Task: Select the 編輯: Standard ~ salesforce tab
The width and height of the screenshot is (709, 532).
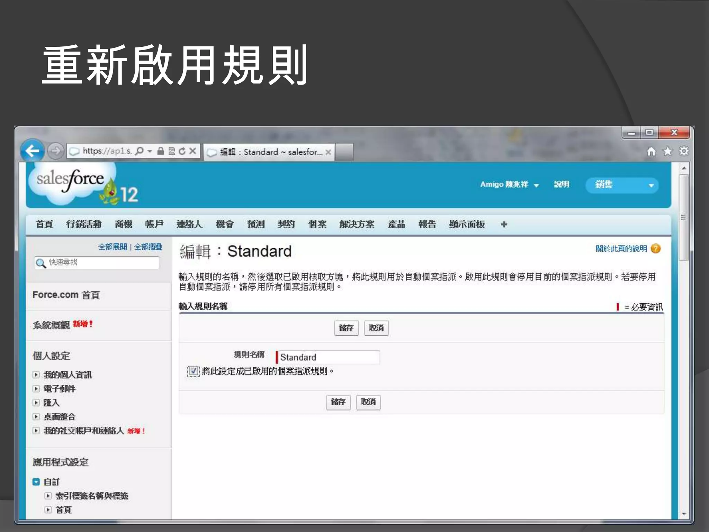Action: tap(269, 152)
